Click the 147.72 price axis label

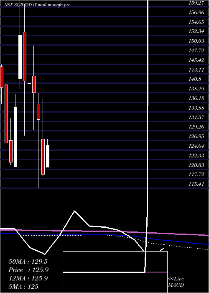click(196, 51)
